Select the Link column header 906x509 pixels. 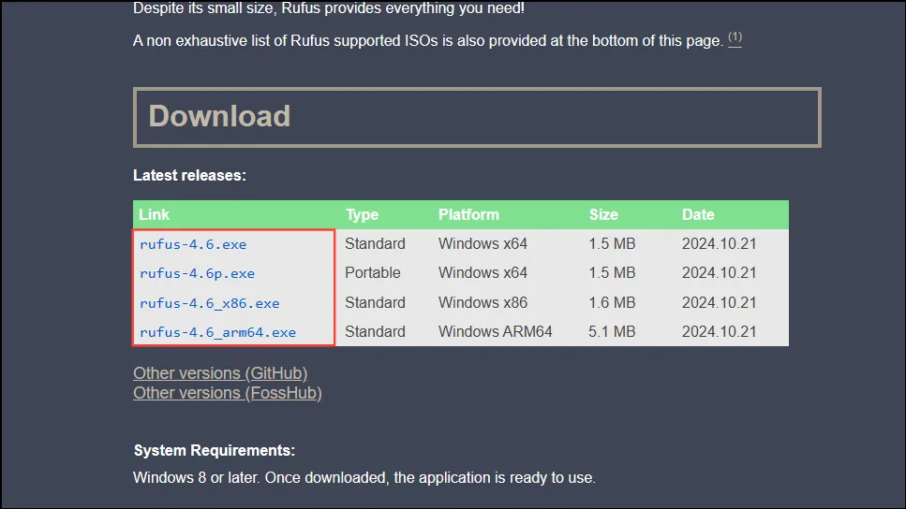pyautogui.click(x=154, y=214)
